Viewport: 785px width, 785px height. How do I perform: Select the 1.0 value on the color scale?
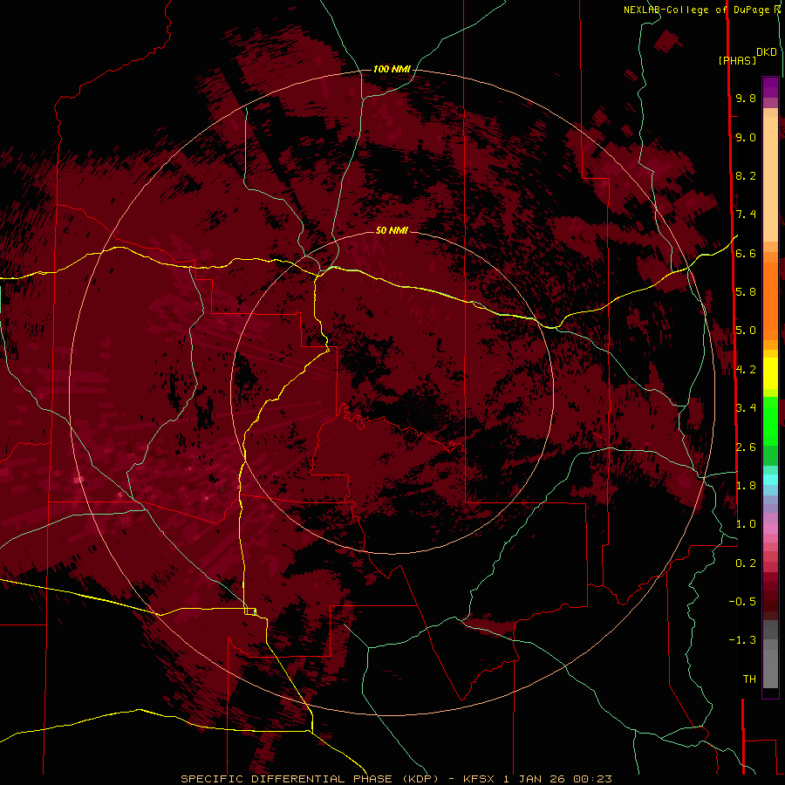point(746,524)
